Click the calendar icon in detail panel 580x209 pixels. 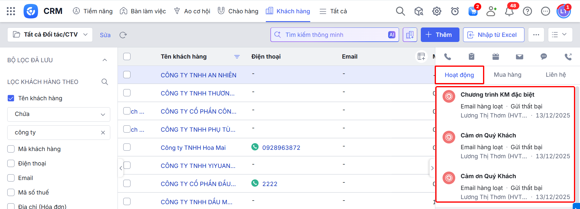point(495,56)
